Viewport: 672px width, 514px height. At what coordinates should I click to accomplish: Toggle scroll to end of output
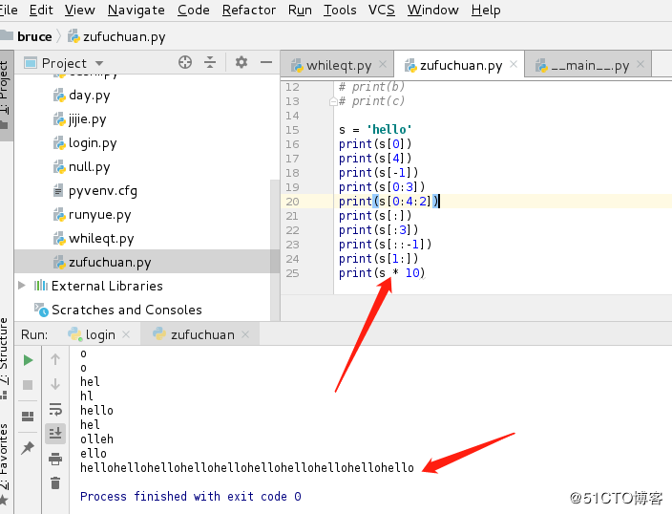55,434
